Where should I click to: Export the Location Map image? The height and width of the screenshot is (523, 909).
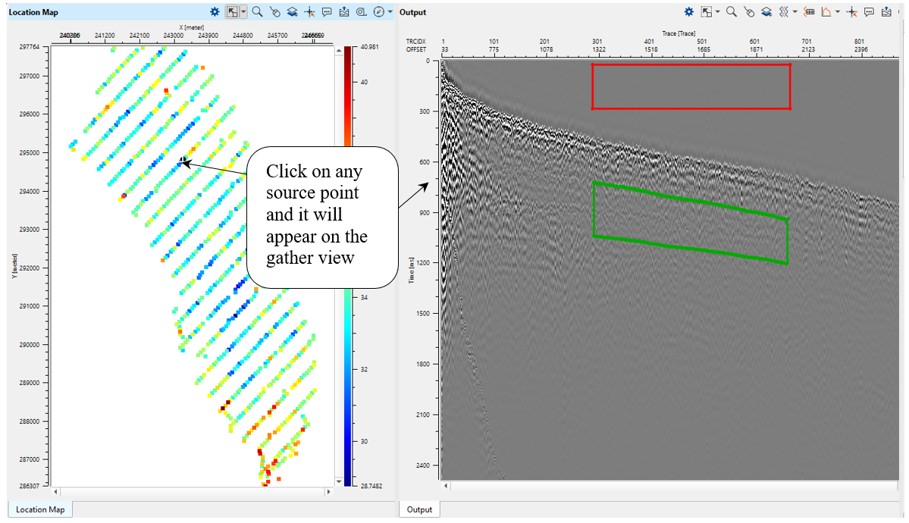pyautogui.click(x=344, y=12)
